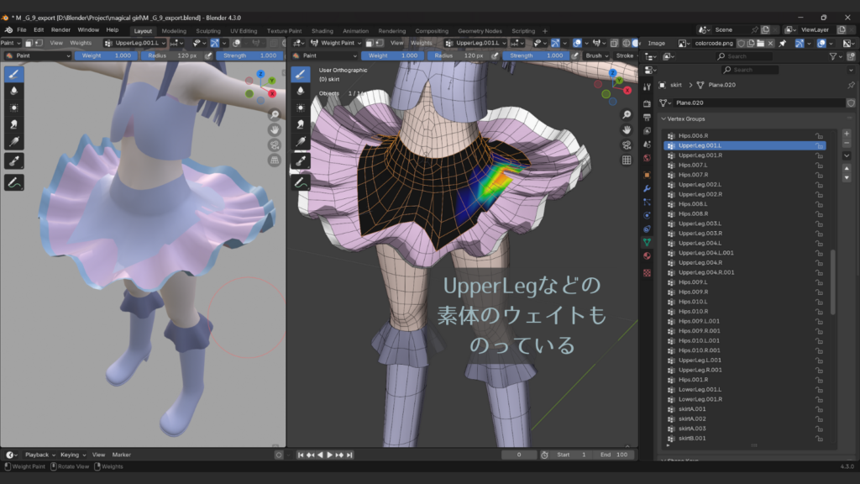Select Sample Weight eyedropper in right viewport
The height and width of the screenshot is (484, 860).
click(x=300, y=160)
